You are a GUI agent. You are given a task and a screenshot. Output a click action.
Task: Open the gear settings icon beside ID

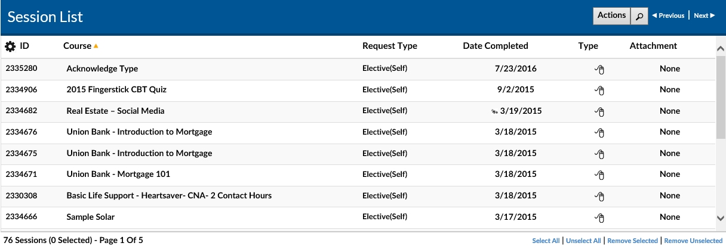point(10,46)
